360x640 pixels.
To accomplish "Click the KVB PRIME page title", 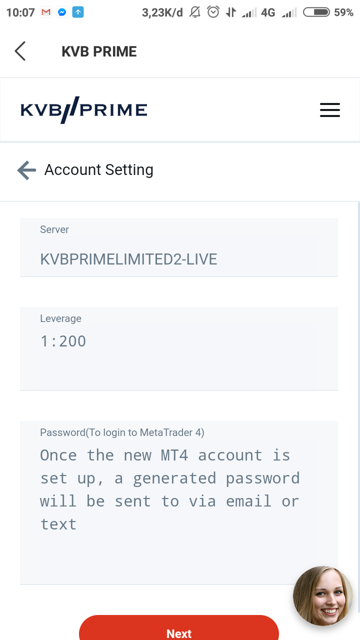I will click(99, 51).
